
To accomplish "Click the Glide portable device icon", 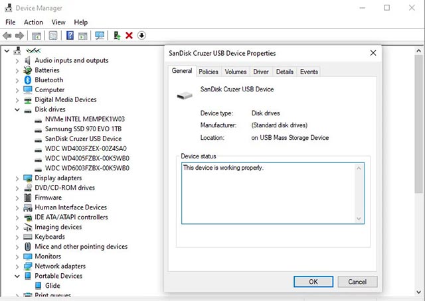I will click(x=39, y=286).
